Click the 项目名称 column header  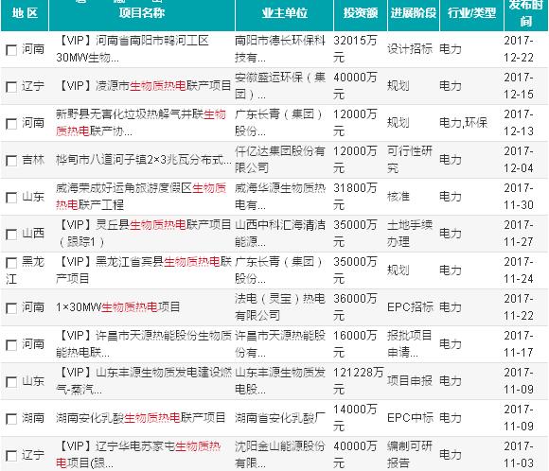point(142,13)
